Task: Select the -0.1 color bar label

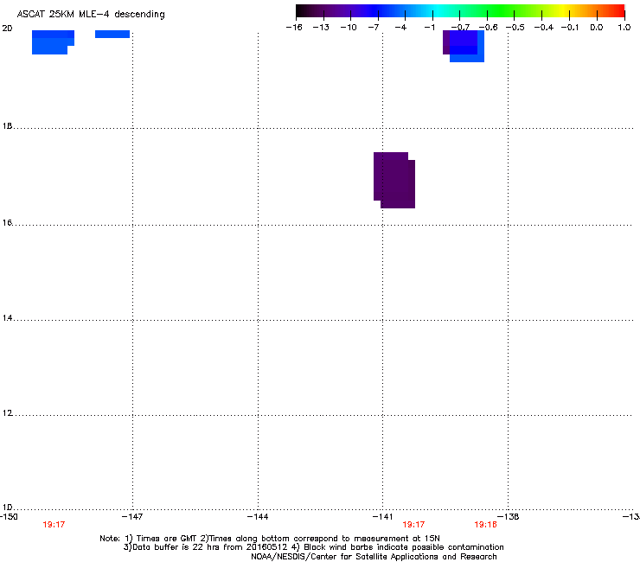Action: tap(570, 28)
